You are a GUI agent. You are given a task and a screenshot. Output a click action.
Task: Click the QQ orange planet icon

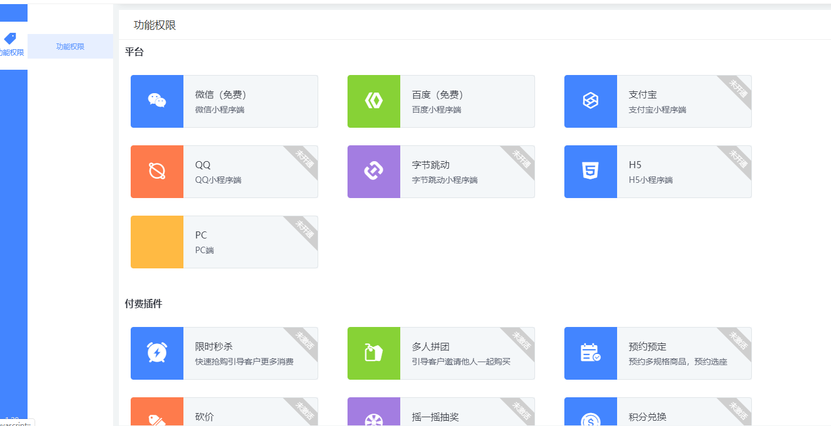[157, 171]
